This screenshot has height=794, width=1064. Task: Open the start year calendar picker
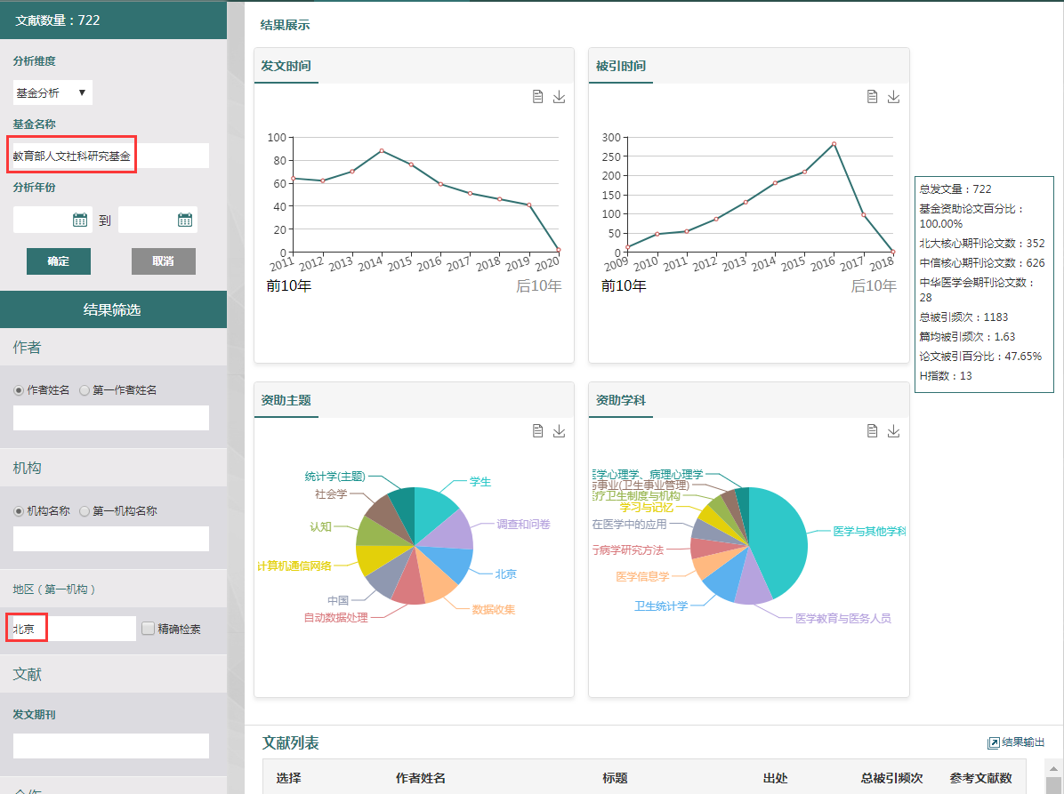point(80,220)
